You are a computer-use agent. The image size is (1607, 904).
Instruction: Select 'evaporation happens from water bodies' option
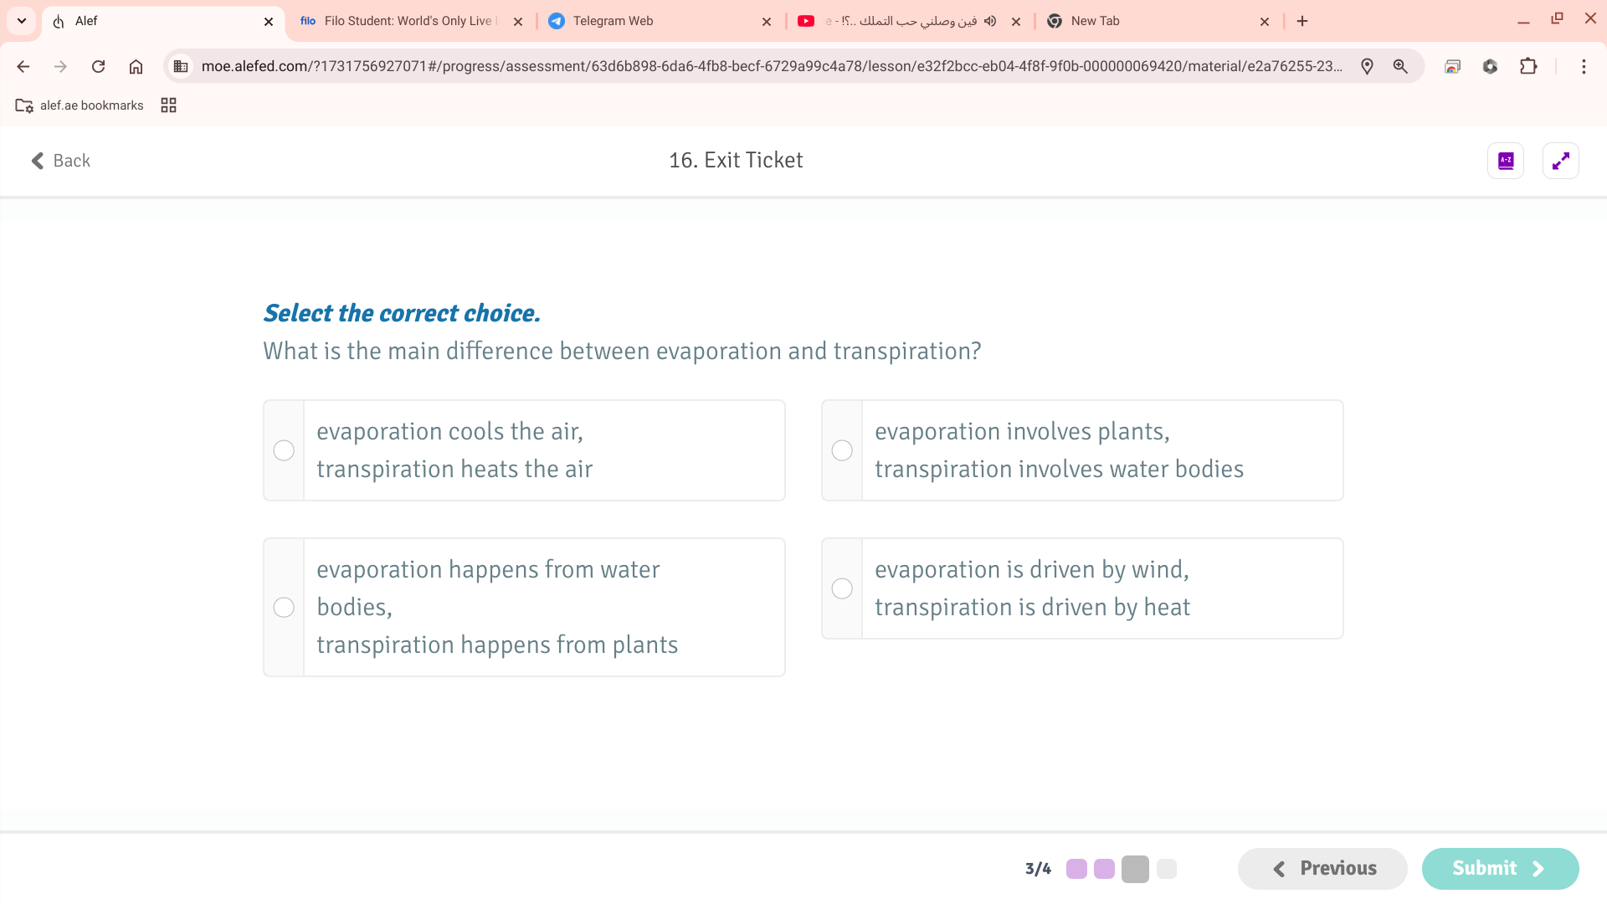[284, 607]
